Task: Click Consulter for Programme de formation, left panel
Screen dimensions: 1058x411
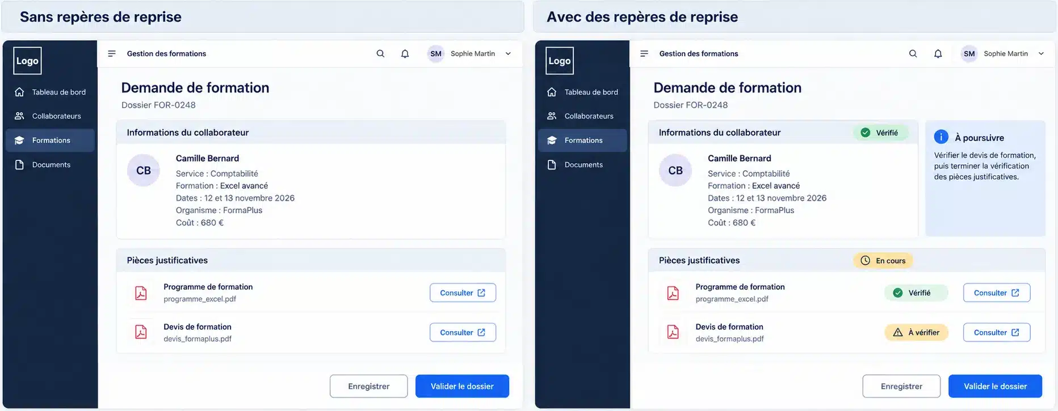Action: (463, 293)
